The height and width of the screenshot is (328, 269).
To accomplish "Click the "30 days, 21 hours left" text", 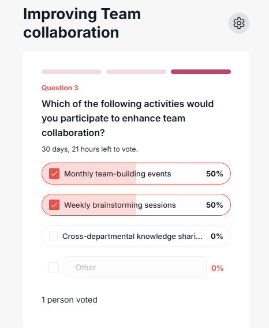I will coord(89,149).
